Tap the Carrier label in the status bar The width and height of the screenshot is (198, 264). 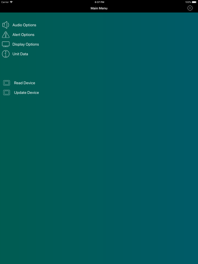(x=5, y=2)
